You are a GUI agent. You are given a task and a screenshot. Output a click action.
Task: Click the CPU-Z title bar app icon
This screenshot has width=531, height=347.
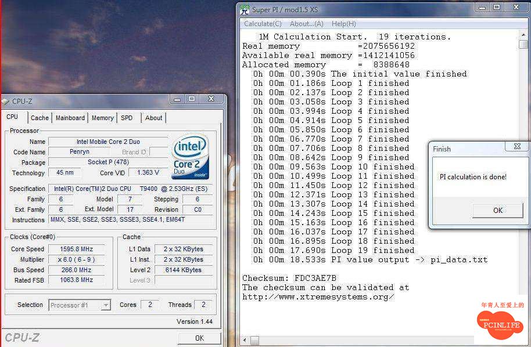pos(5,101)
